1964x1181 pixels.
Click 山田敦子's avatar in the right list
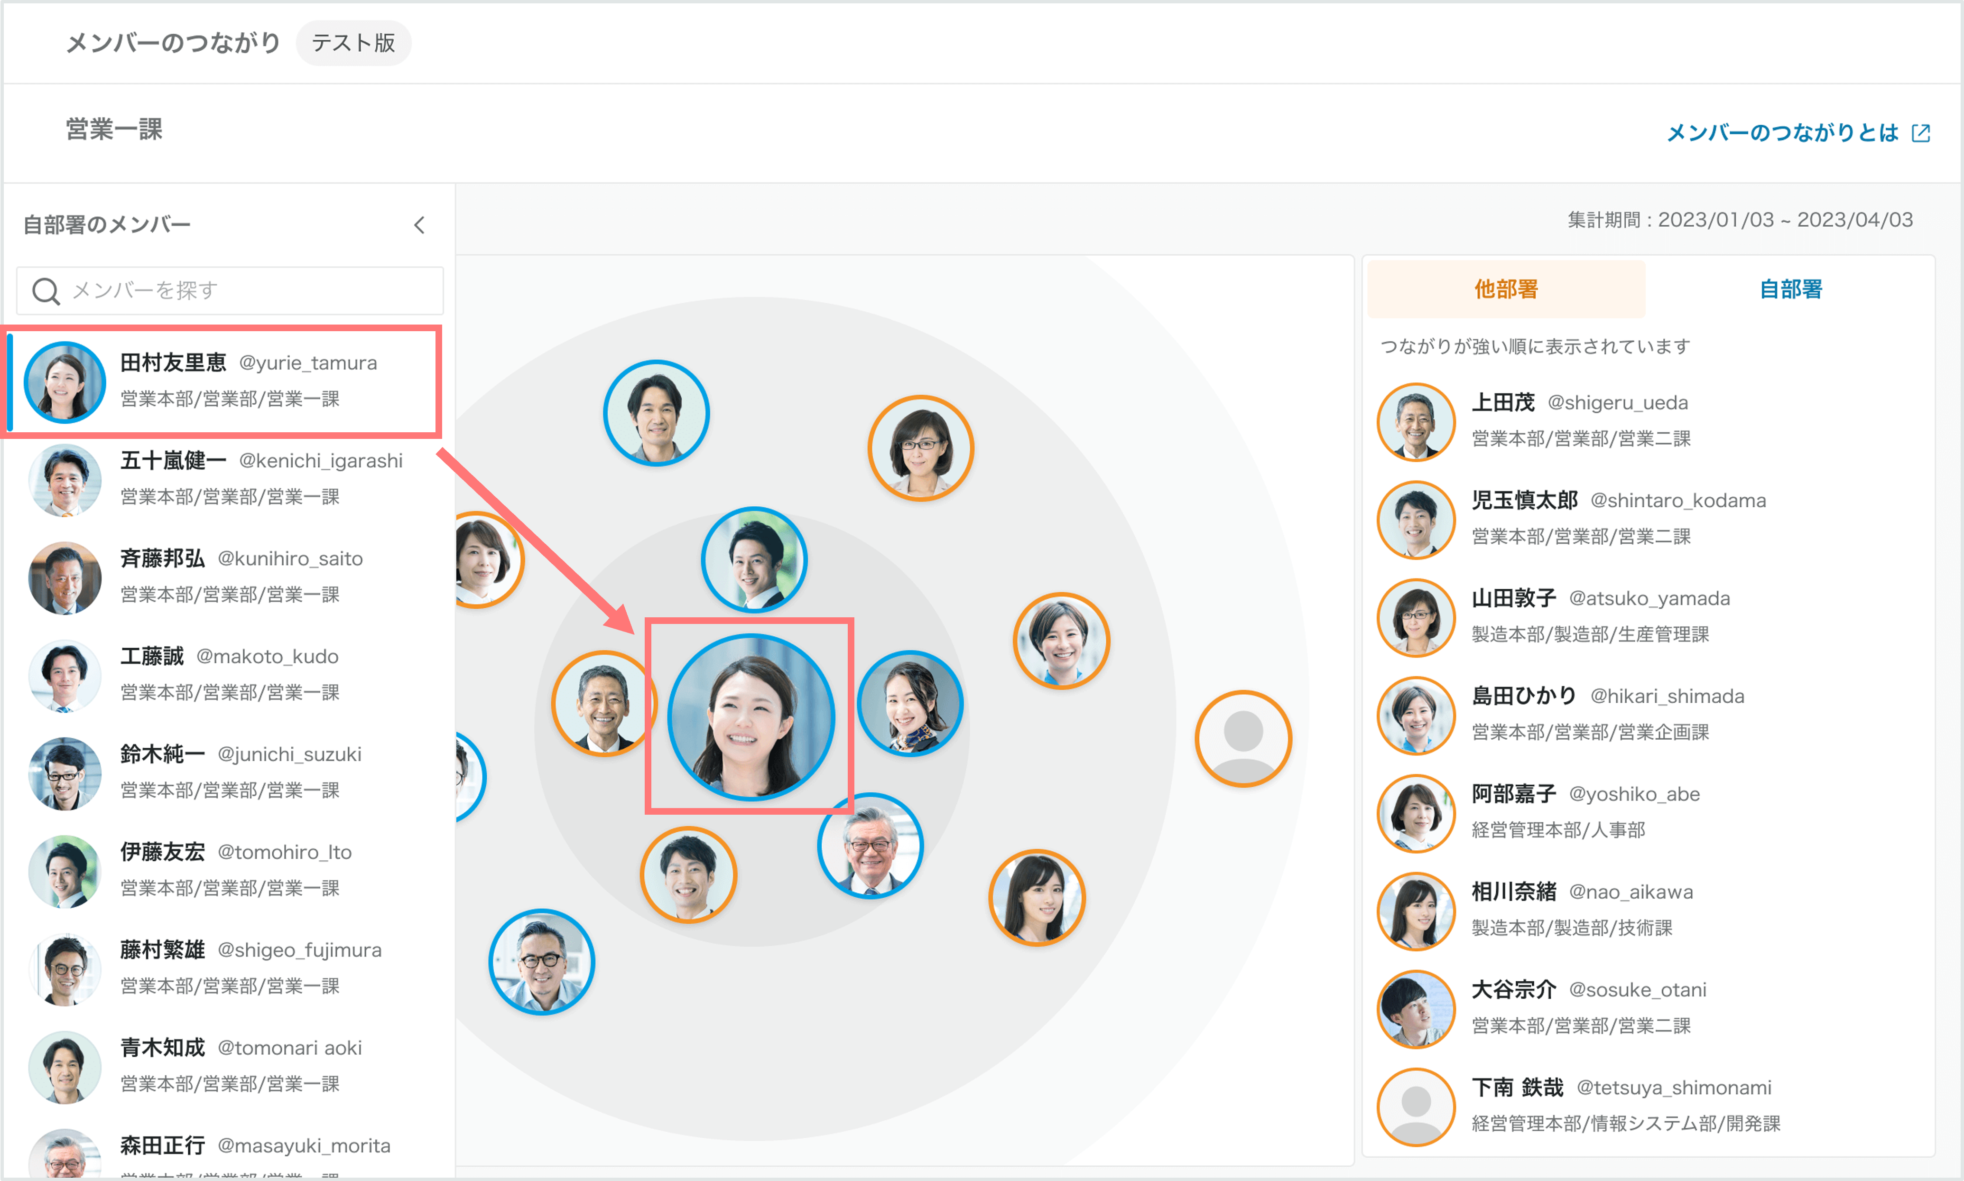coord(1416,618)
